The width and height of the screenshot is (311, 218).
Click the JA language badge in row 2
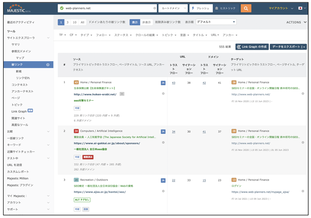163,132
